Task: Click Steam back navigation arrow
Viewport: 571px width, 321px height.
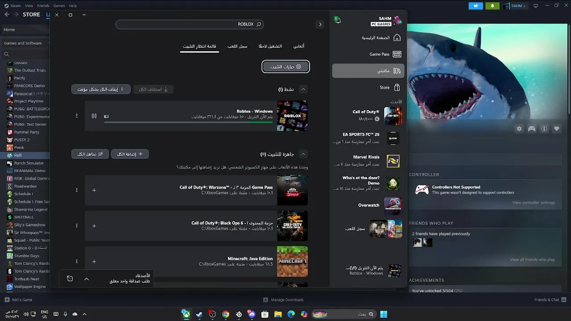Action: coord(7,15)
